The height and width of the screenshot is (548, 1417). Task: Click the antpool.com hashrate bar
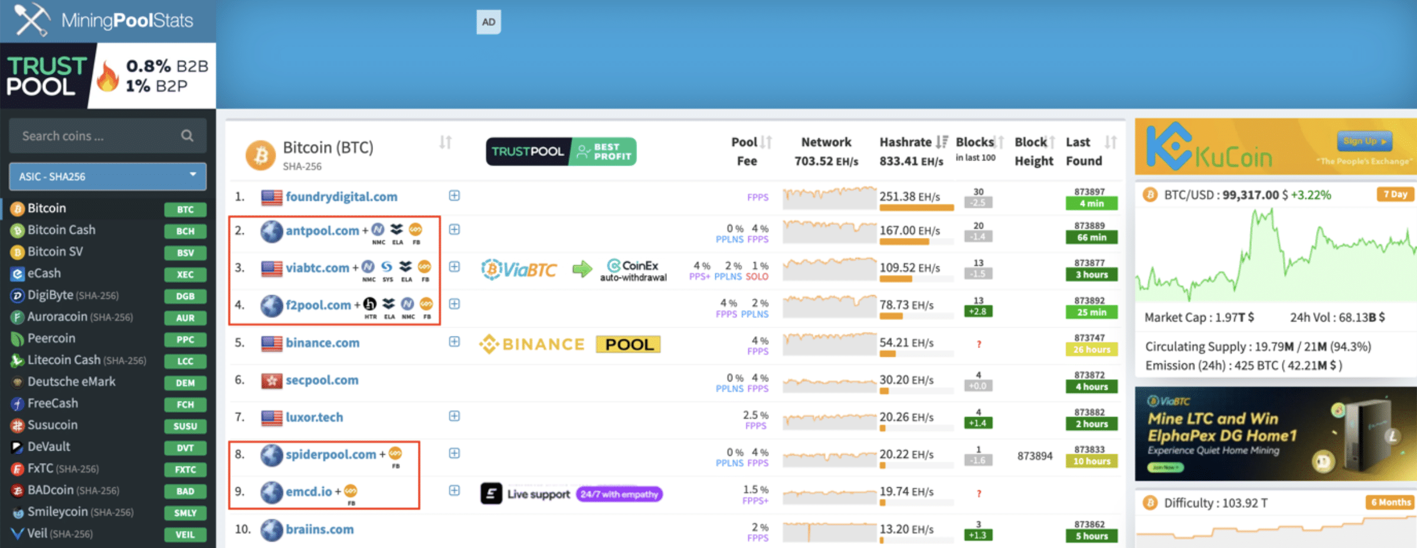click(x=917, y=242)
